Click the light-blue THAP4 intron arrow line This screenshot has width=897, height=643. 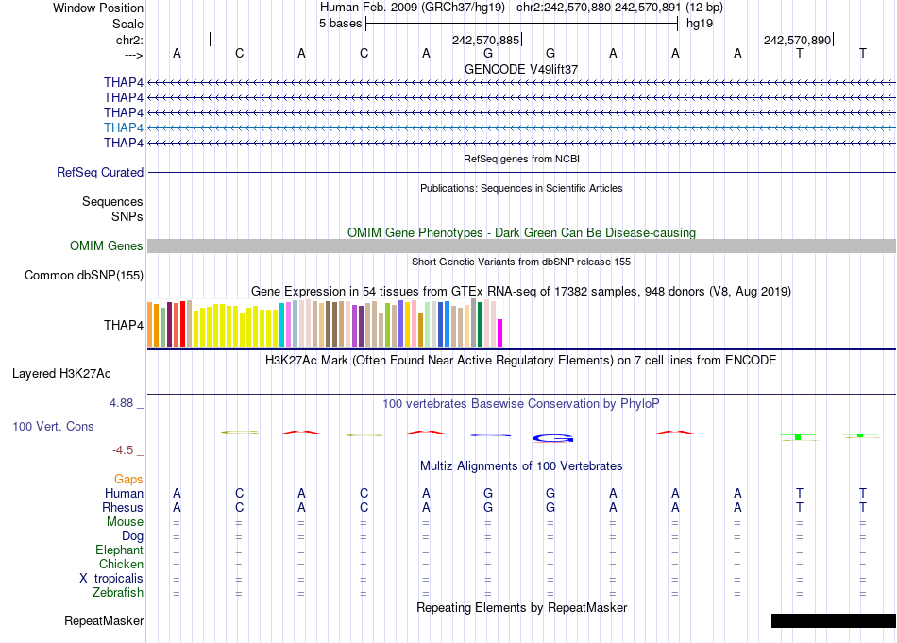pyautogui.click(x=521, y=127)
